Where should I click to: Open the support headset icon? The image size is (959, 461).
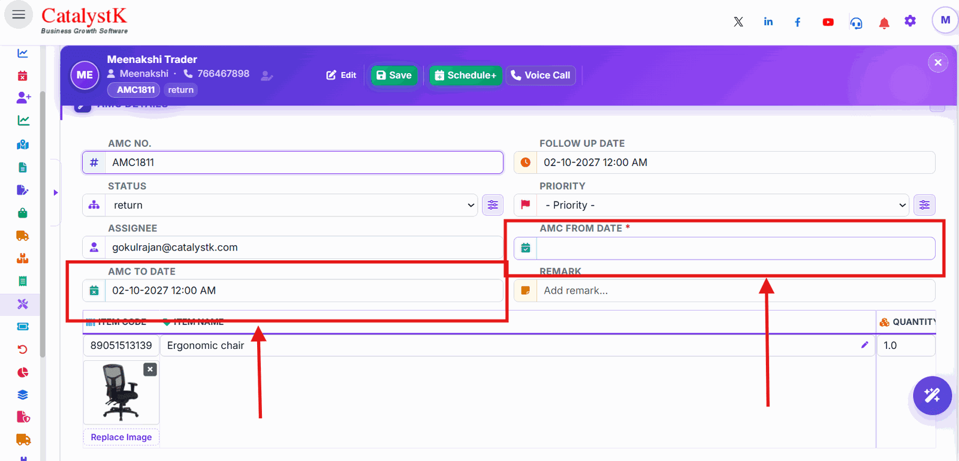pyautogui.click(x=857, y=23)
